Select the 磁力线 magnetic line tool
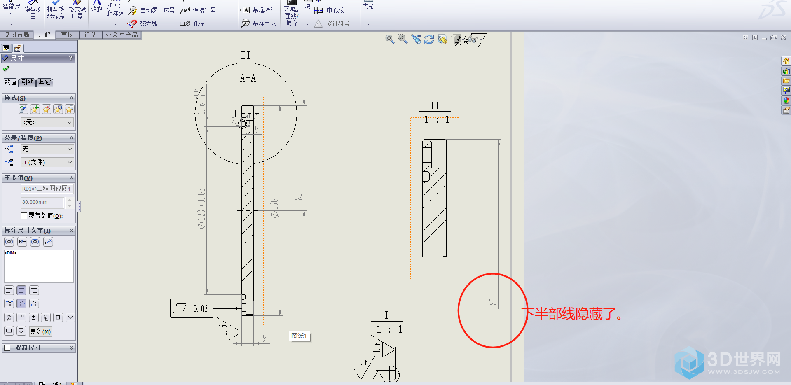Image resolution: width=791 pixels, height=385 pixels. [x=143, y=23]
